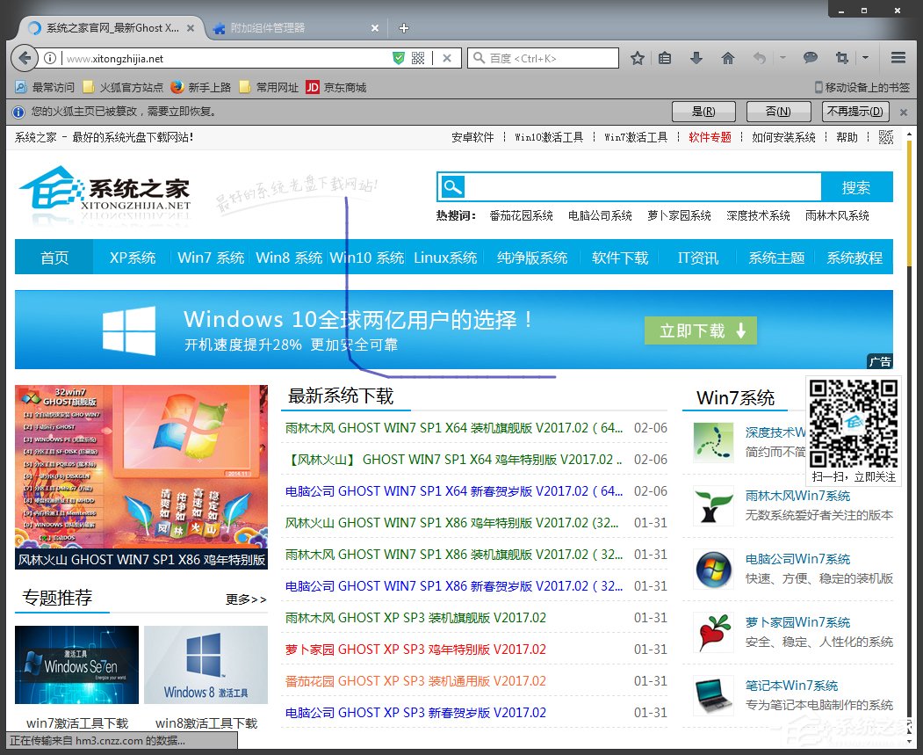Expand the arrow next to the crop icon
Screen dimensions: 923x755
[864, 57]
